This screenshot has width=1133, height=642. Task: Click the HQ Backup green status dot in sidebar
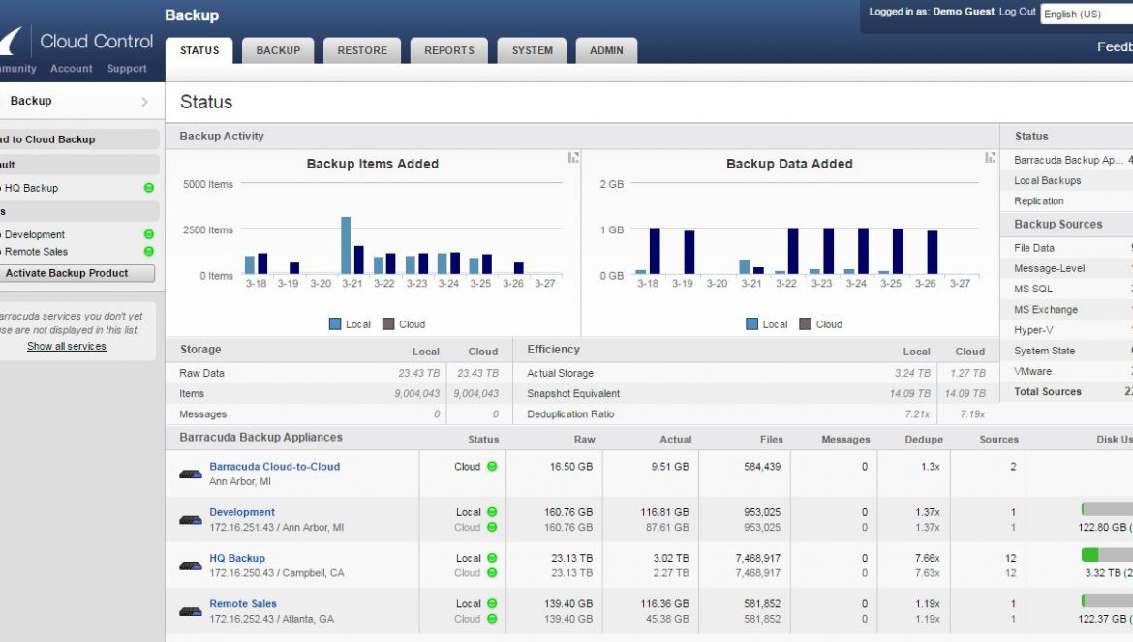149,188
